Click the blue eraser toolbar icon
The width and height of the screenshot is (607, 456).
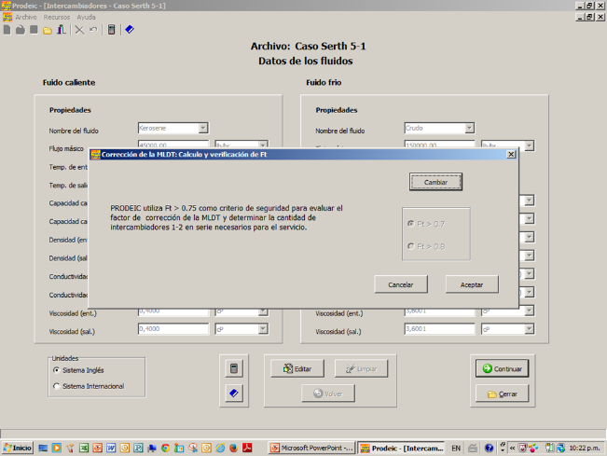point(130,30)
